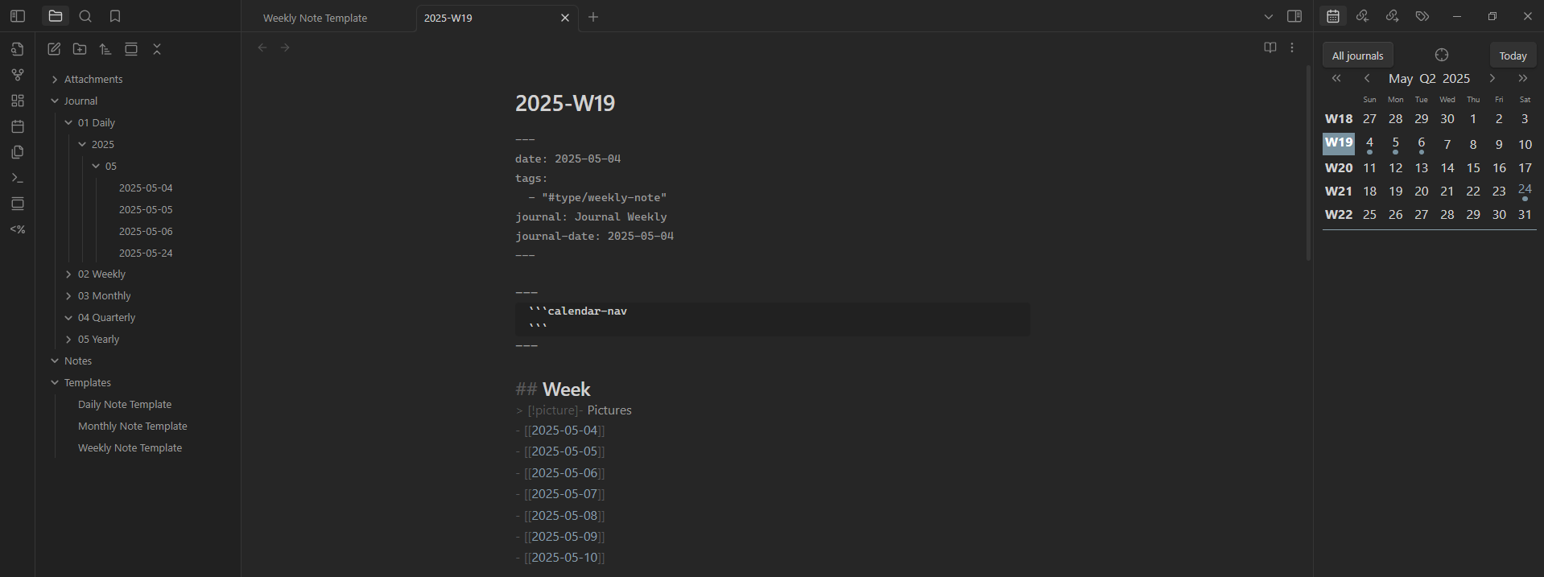The image size is (1544, 577).
Task: Open the file explorer pane
Action: click(56, 16)
